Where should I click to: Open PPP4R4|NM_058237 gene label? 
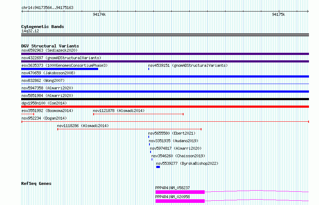pyautogui.click(x=172, y=188)
